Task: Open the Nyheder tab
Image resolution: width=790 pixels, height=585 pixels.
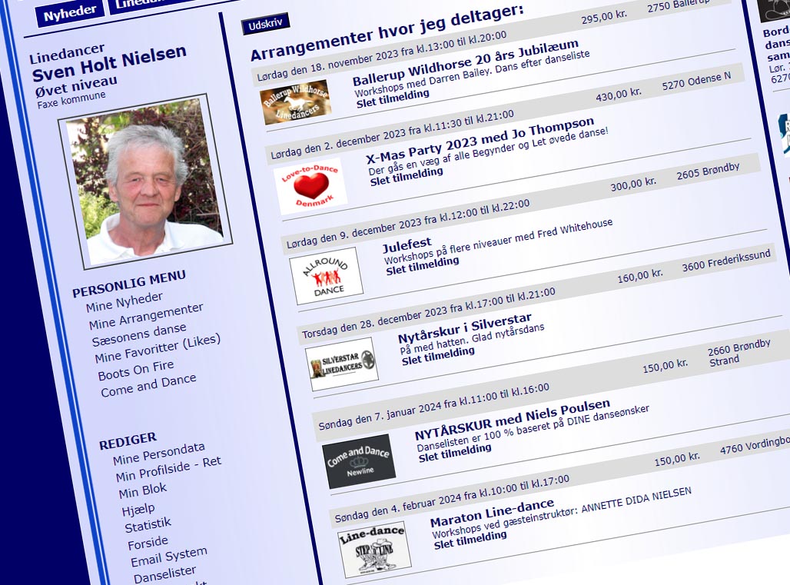Action: tap(69, 14)
